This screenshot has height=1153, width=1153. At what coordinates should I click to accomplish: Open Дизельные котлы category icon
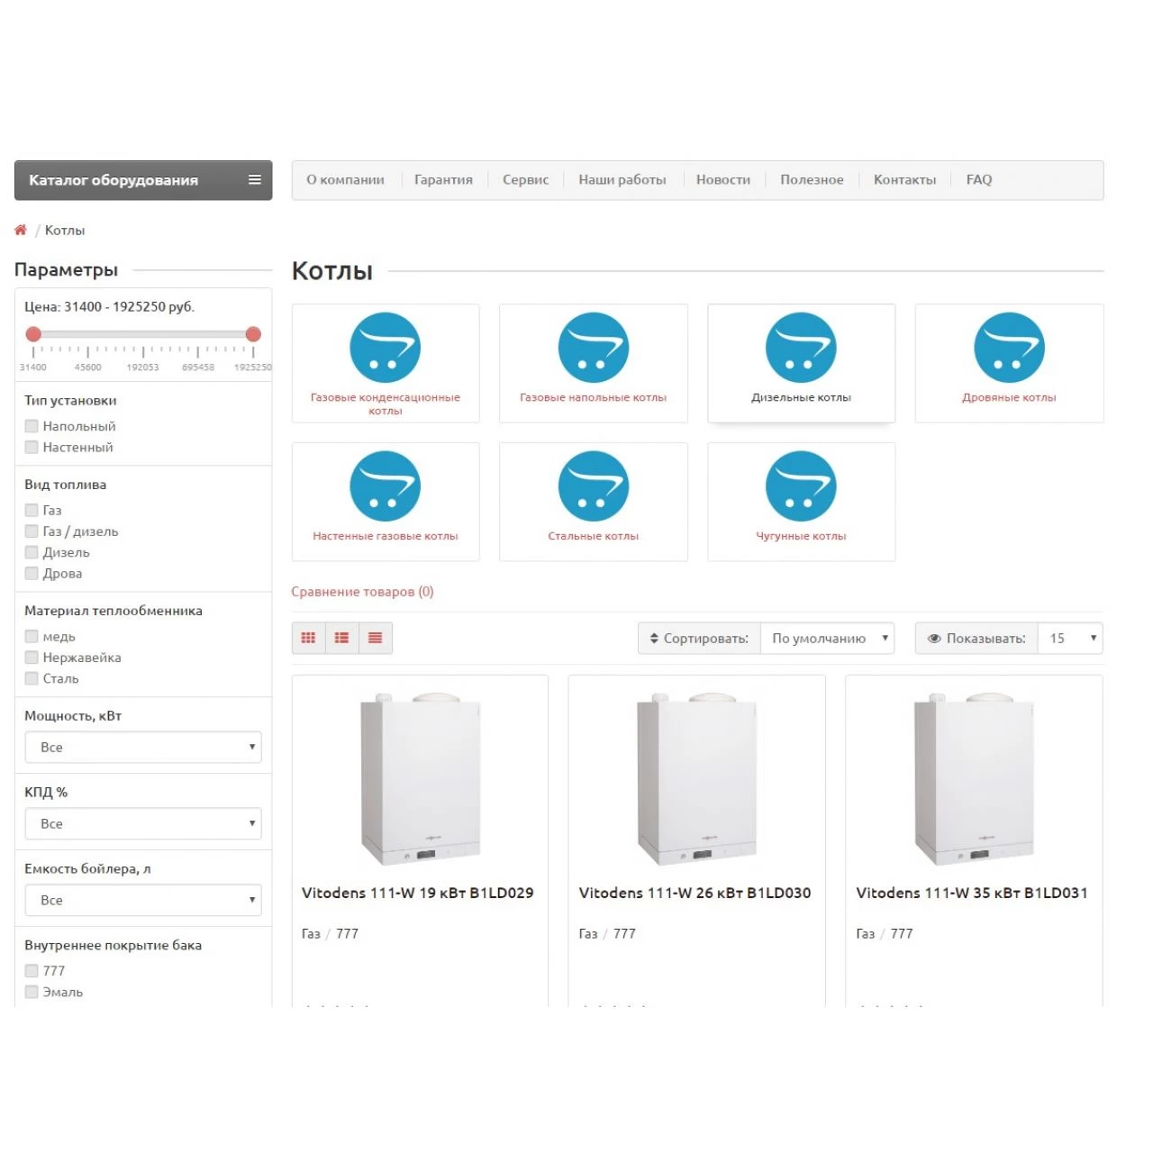(x=801, y=348)
